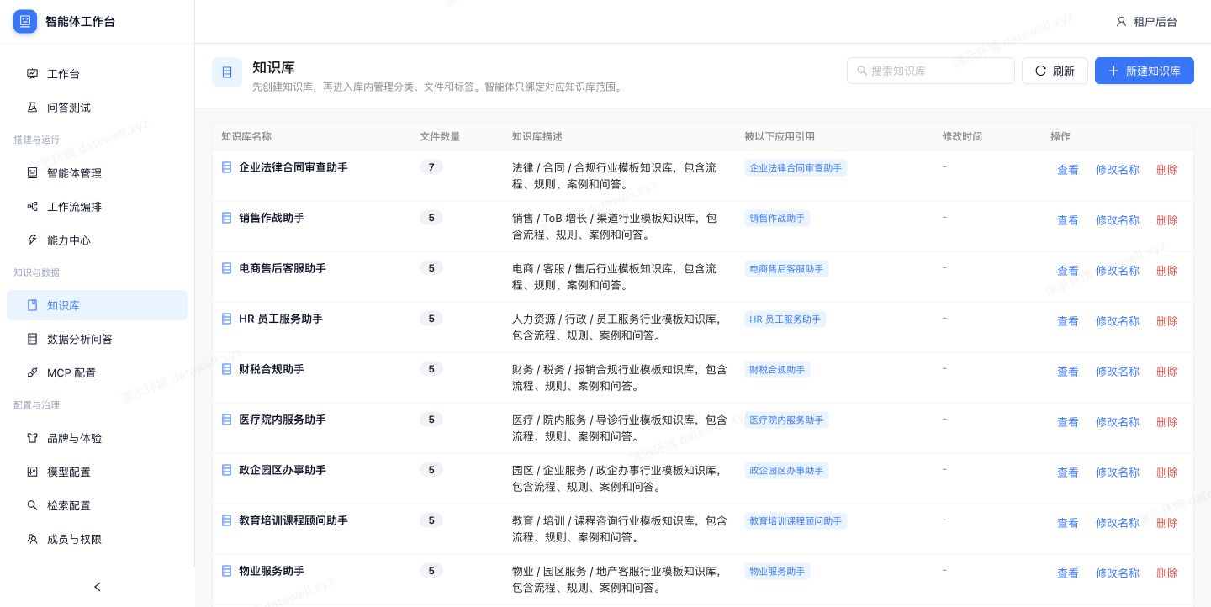This screenshot has width=1211, height=607.
Task: Click the knowledge base name 财税合规助手
Action: (272, 369)
